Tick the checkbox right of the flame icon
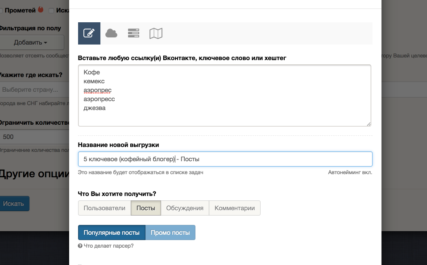This screenshot has width=427, height=265. pos(51,10)
